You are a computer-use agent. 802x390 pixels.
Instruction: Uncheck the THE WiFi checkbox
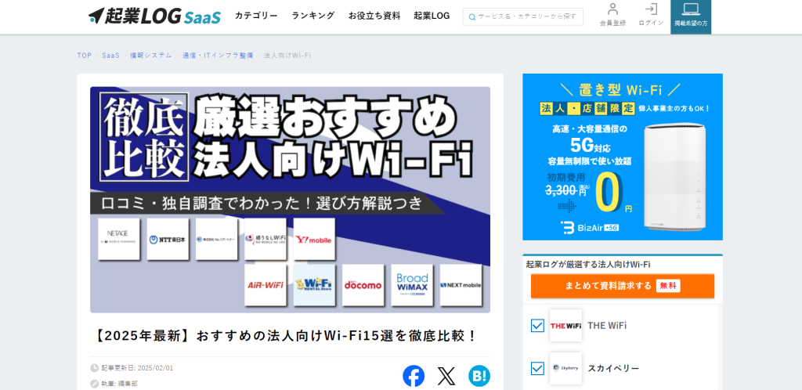click(x=537, y=326)
